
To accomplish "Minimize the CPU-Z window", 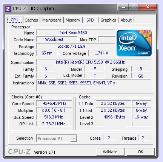I will 123,7.
